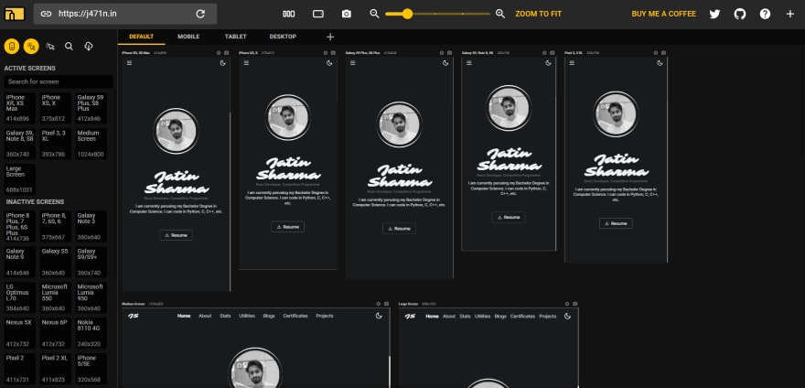
Task: Open sidebar search magnifier icon
Action: [69, 47]
